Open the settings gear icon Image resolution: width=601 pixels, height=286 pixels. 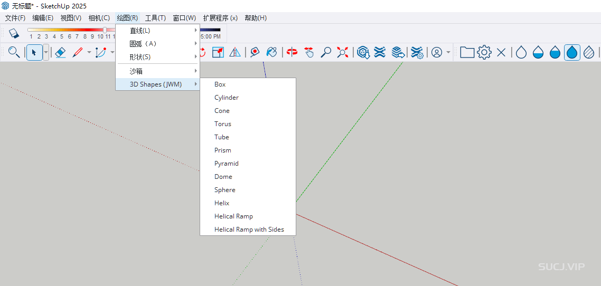[x=484, y=52]
